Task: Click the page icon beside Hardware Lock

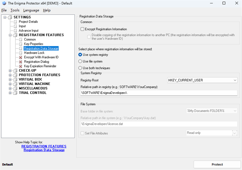Action: [x=21, y=53]
